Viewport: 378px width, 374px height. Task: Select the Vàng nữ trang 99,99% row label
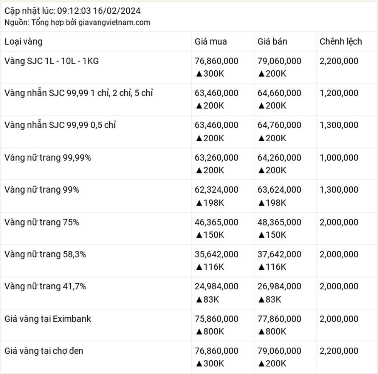(x=48, y=158)
